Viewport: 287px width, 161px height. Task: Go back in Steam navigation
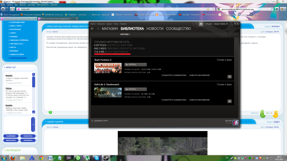92,29
